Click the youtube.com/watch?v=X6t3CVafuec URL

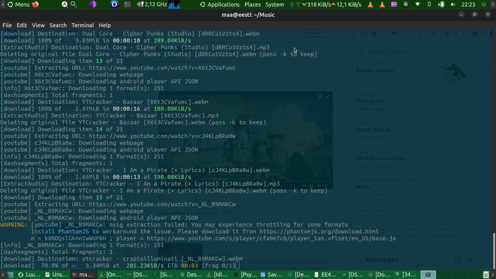tap(162, 68)
